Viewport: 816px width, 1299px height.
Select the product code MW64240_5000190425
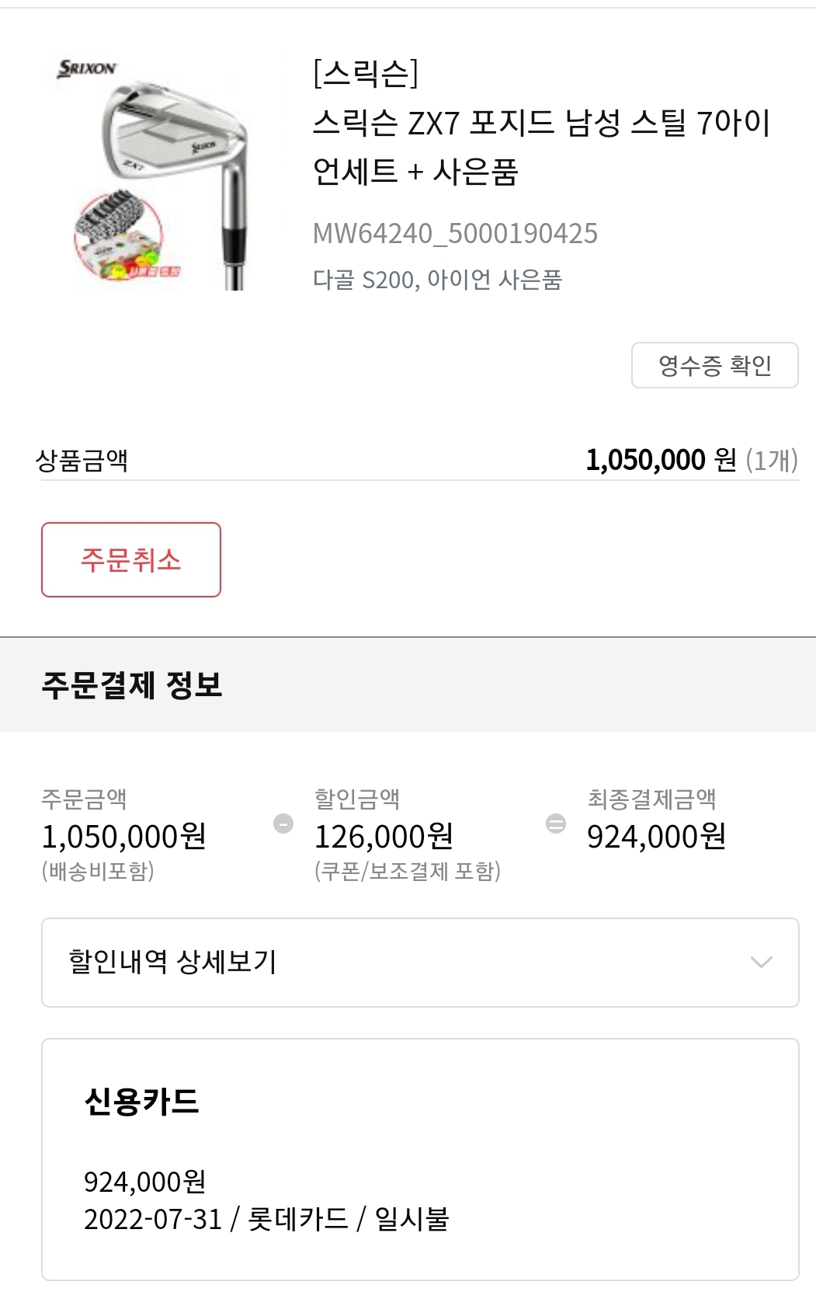tap(455, 233)
